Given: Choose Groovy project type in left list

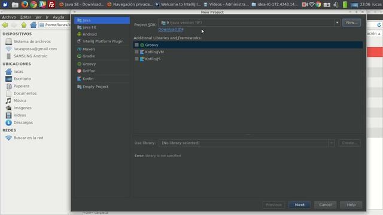Looking at the screenshot, I should click(102, 64).
